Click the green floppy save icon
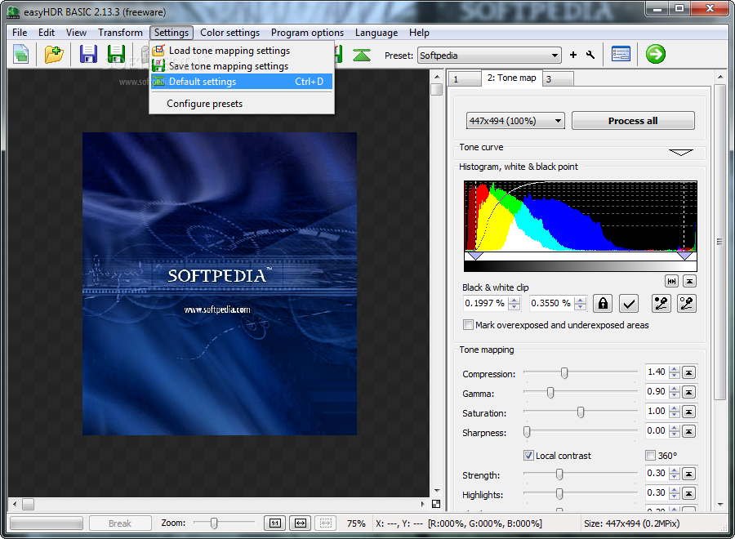735x539 pixels. [116, 55]
